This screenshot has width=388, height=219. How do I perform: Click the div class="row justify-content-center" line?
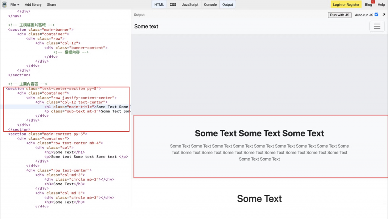click(71, 98)
